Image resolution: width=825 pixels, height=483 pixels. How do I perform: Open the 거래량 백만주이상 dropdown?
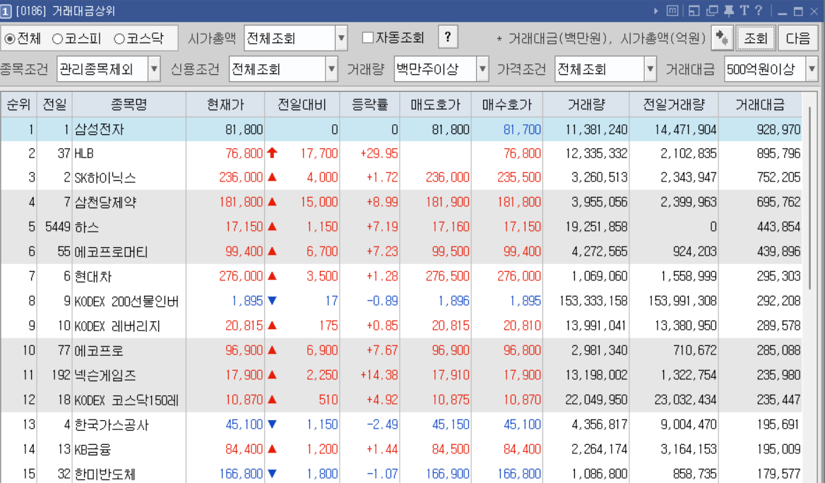pos(482,69)
